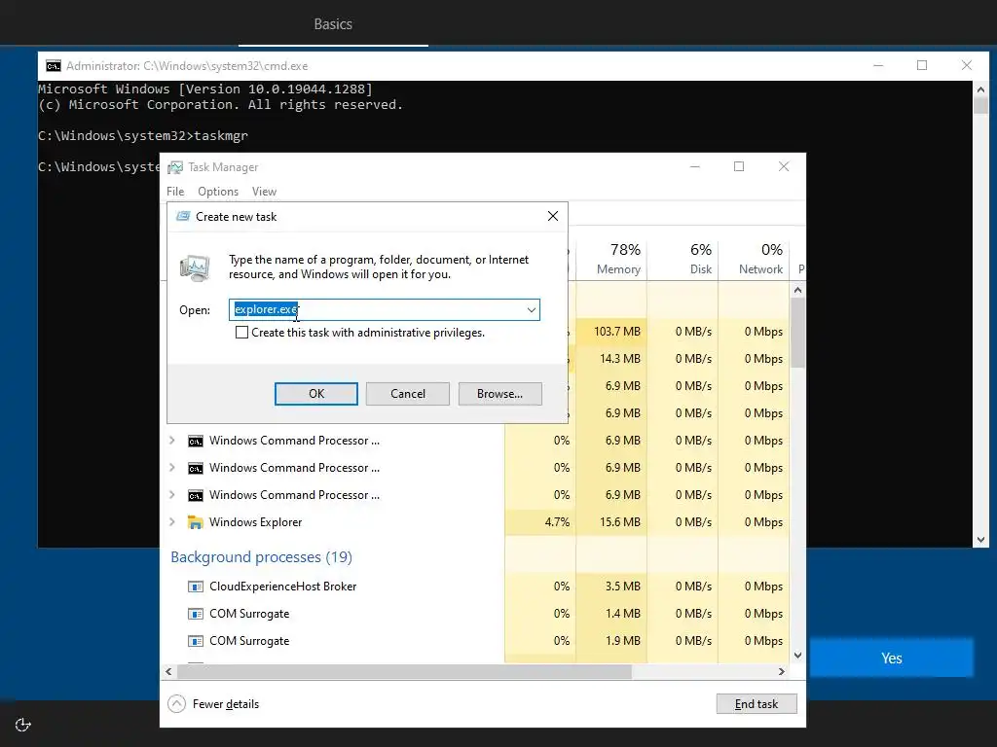This screenshot has height=747, width=997.
Task: Click the Browse... button
Action: point(499,394)
